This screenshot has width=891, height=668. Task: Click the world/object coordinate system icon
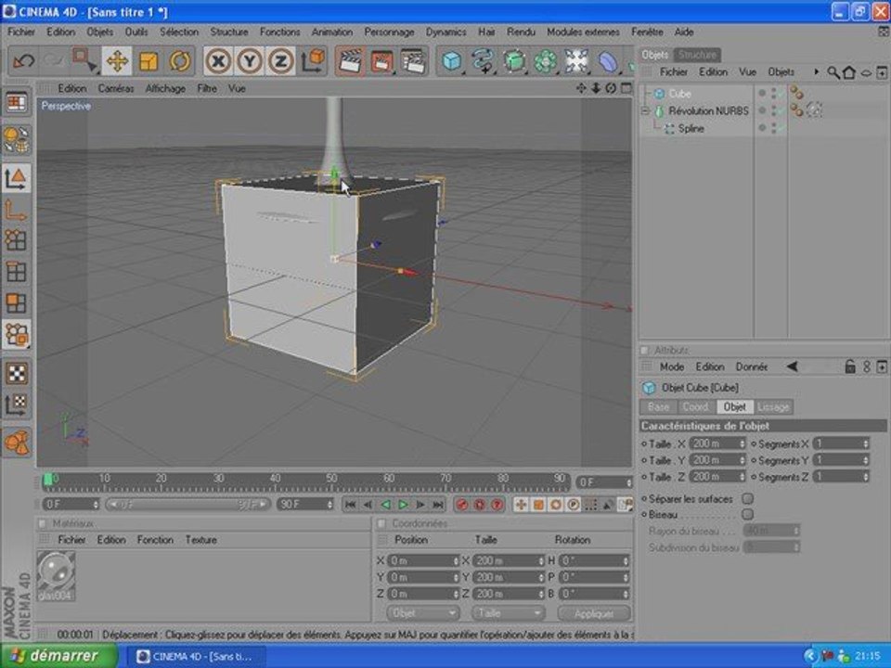click(x=313, y=61)
